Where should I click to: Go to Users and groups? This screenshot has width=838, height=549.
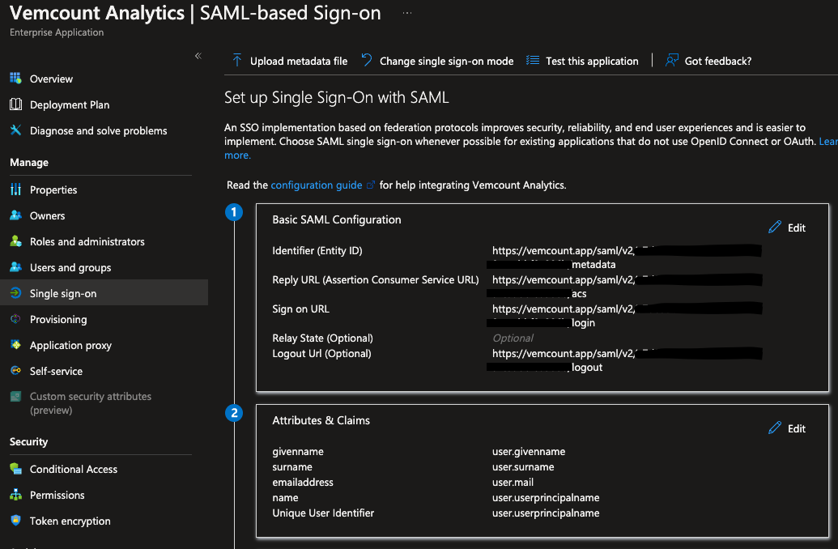[x=70, y=267]
